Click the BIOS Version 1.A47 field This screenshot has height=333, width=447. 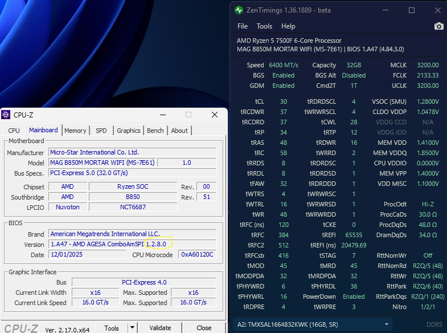(x=133, y=244)
